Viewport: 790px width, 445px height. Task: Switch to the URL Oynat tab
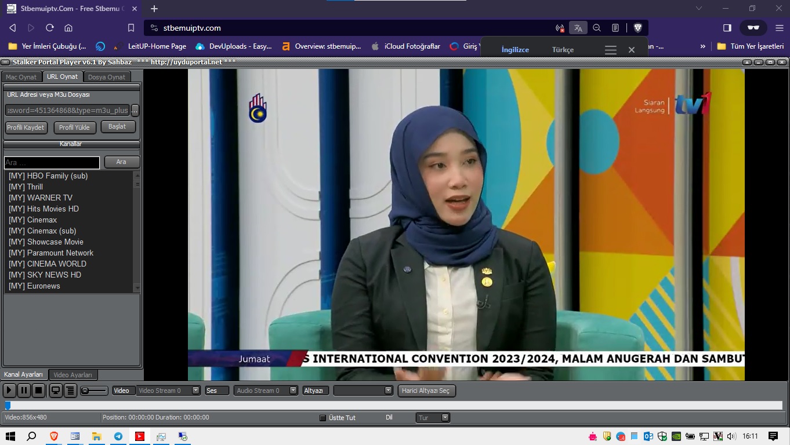[62, 76]
